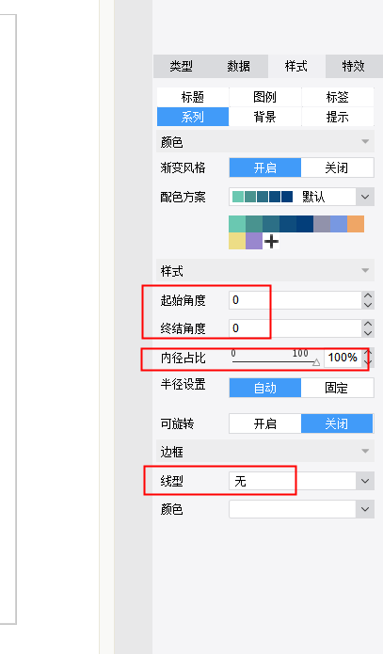383x654 pixels.
Task: Open the 线型 dropdown
Action: pos(301,481)
